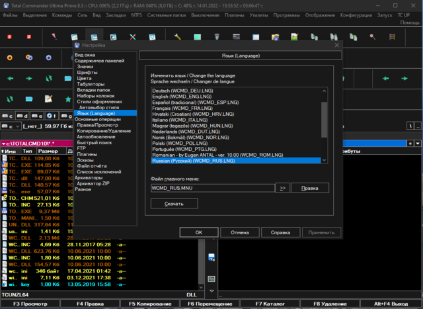This screenshot has width=423, height=309.
Task: Click the film strip toolbar icon
Action: [392, 37]
